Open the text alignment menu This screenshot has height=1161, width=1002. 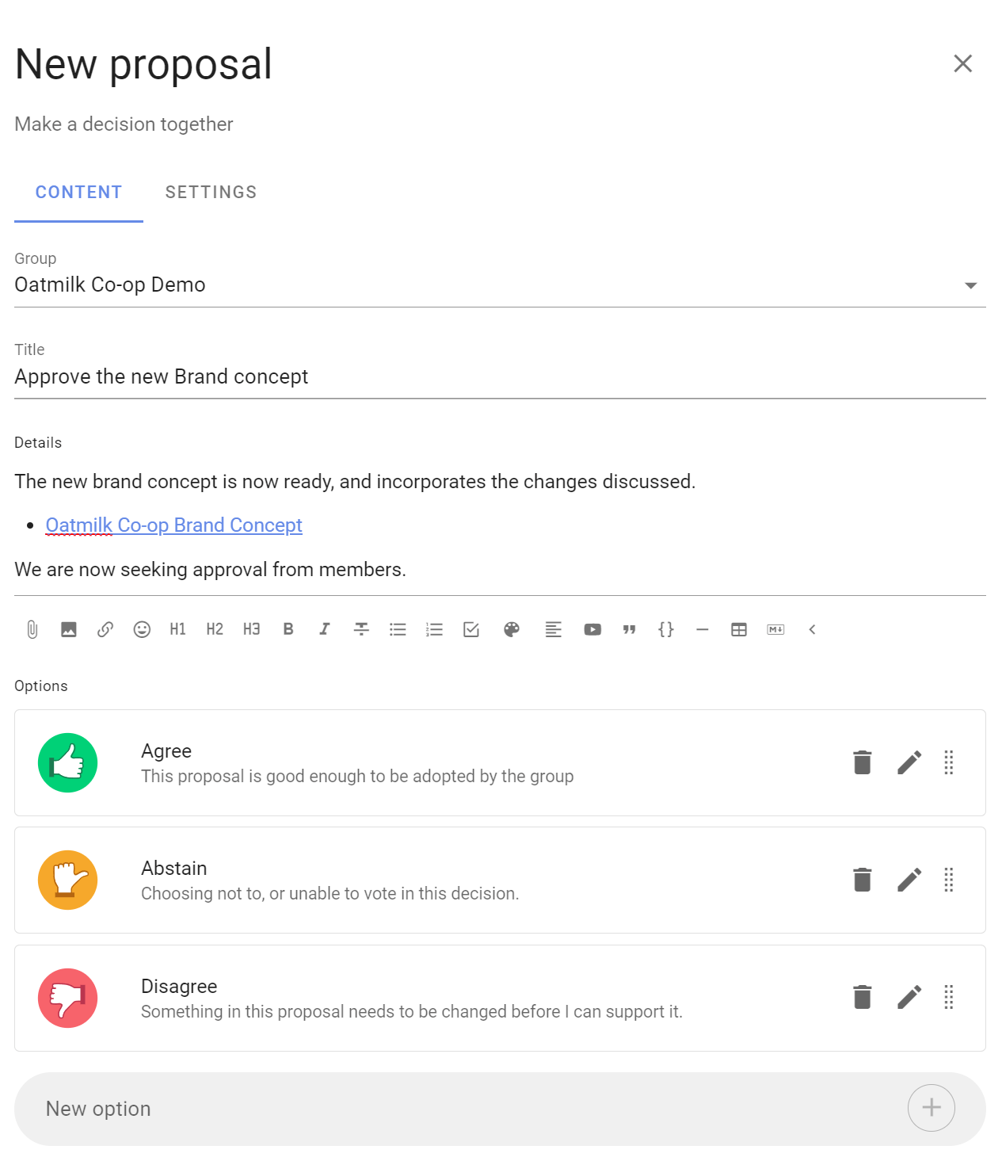(x=553, y=629)
